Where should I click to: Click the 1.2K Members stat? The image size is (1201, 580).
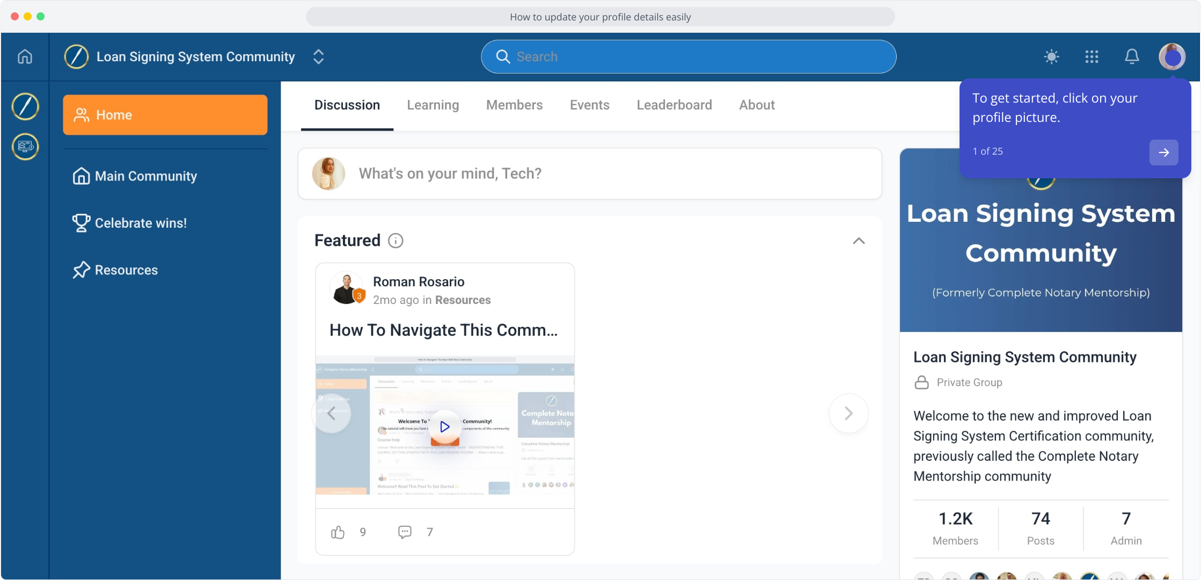pyautogui.click(x=955, y=528)
